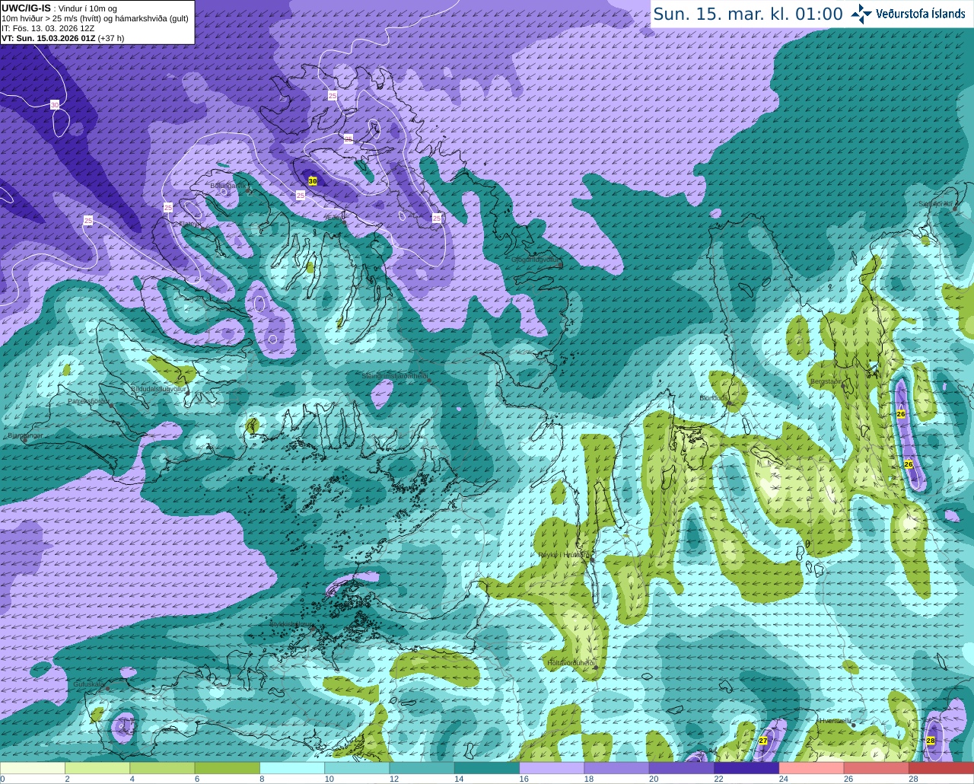Click the Bolungarvík station label
The width and height of the screenshot is (974, 784).
pos(228,185)
